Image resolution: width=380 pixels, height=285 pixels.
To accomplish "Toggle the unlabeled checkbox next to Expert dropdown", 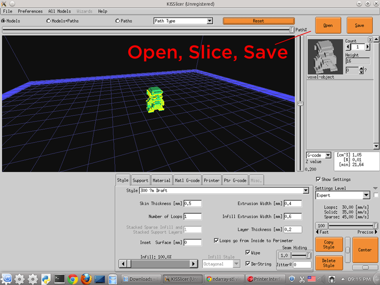I will click(x=376, y=195).
